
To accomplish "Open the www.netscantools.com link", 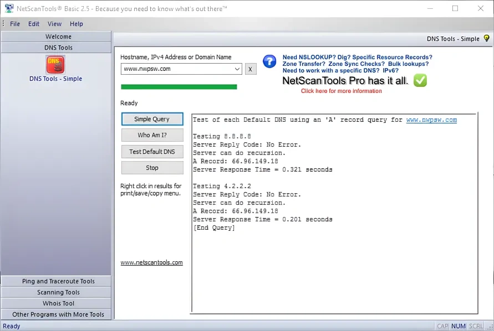I will [x=151, y=262].
